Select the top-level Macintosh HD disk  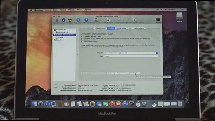tap(64, 30)
